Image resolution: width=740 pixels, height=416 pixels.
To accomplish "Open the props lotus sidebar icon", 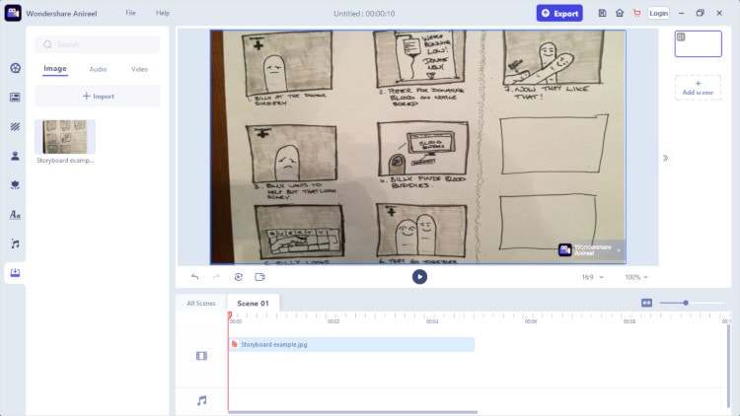I will coord(15,185).
